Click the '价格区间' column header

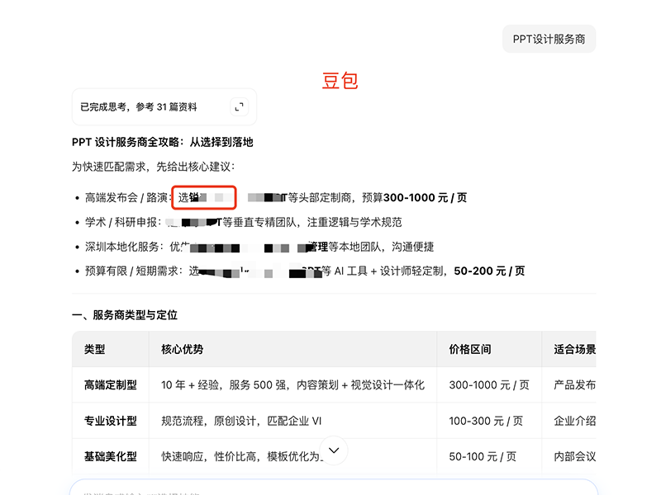[x=470, y=349]
